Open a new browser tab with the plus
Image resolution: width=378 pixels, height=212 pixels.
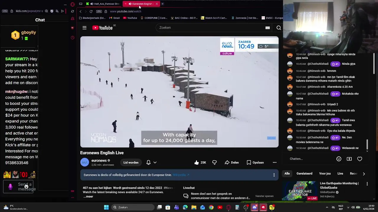(162, 4)
